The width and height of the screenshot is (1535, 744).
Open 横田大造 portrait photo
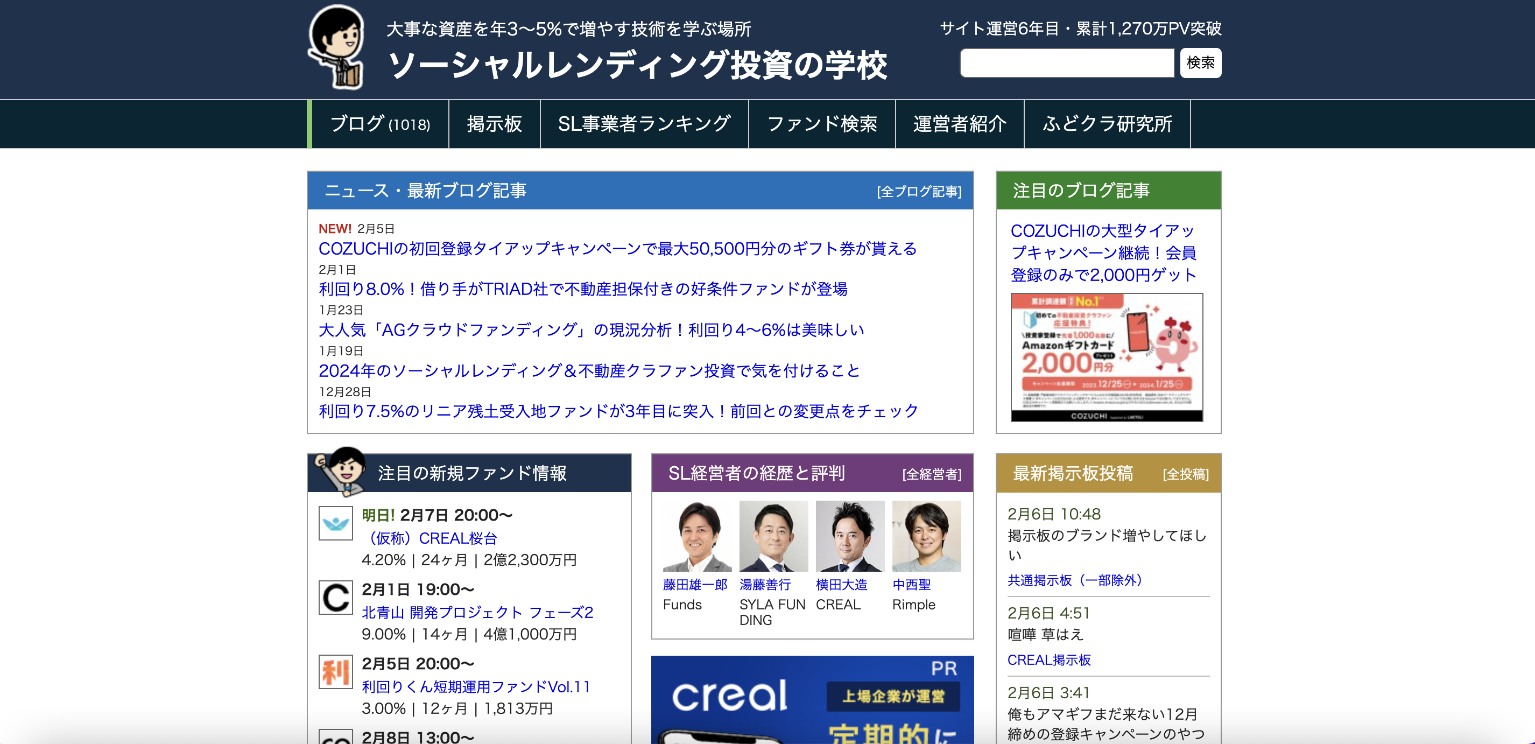(x=850, y=537)
